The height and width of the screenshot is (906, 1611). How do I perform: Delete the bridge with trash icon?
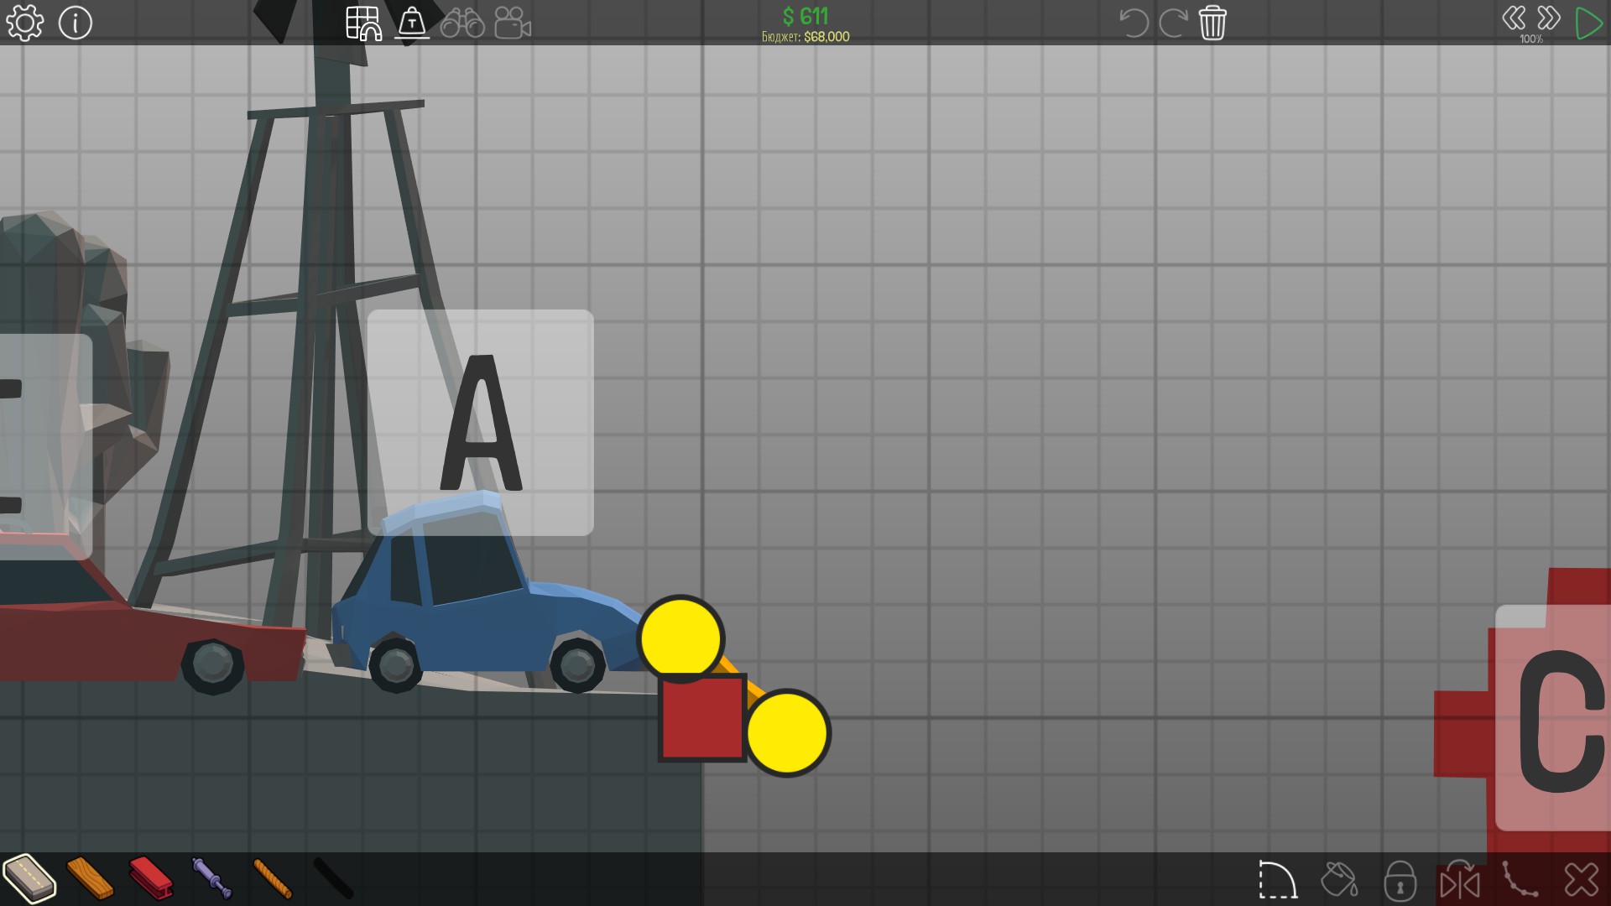point(1212,23)
